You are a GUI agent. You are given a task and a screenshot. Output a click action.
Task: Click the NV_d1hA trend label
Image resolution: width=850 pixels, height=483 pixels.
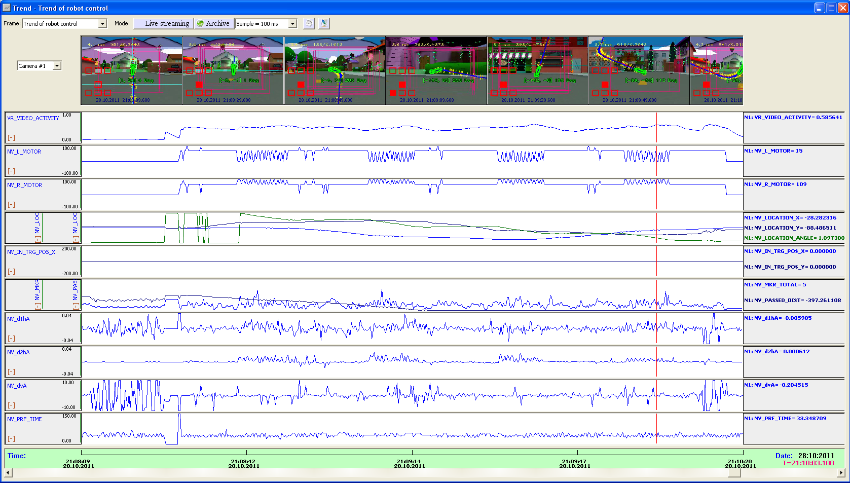[18, 319]
